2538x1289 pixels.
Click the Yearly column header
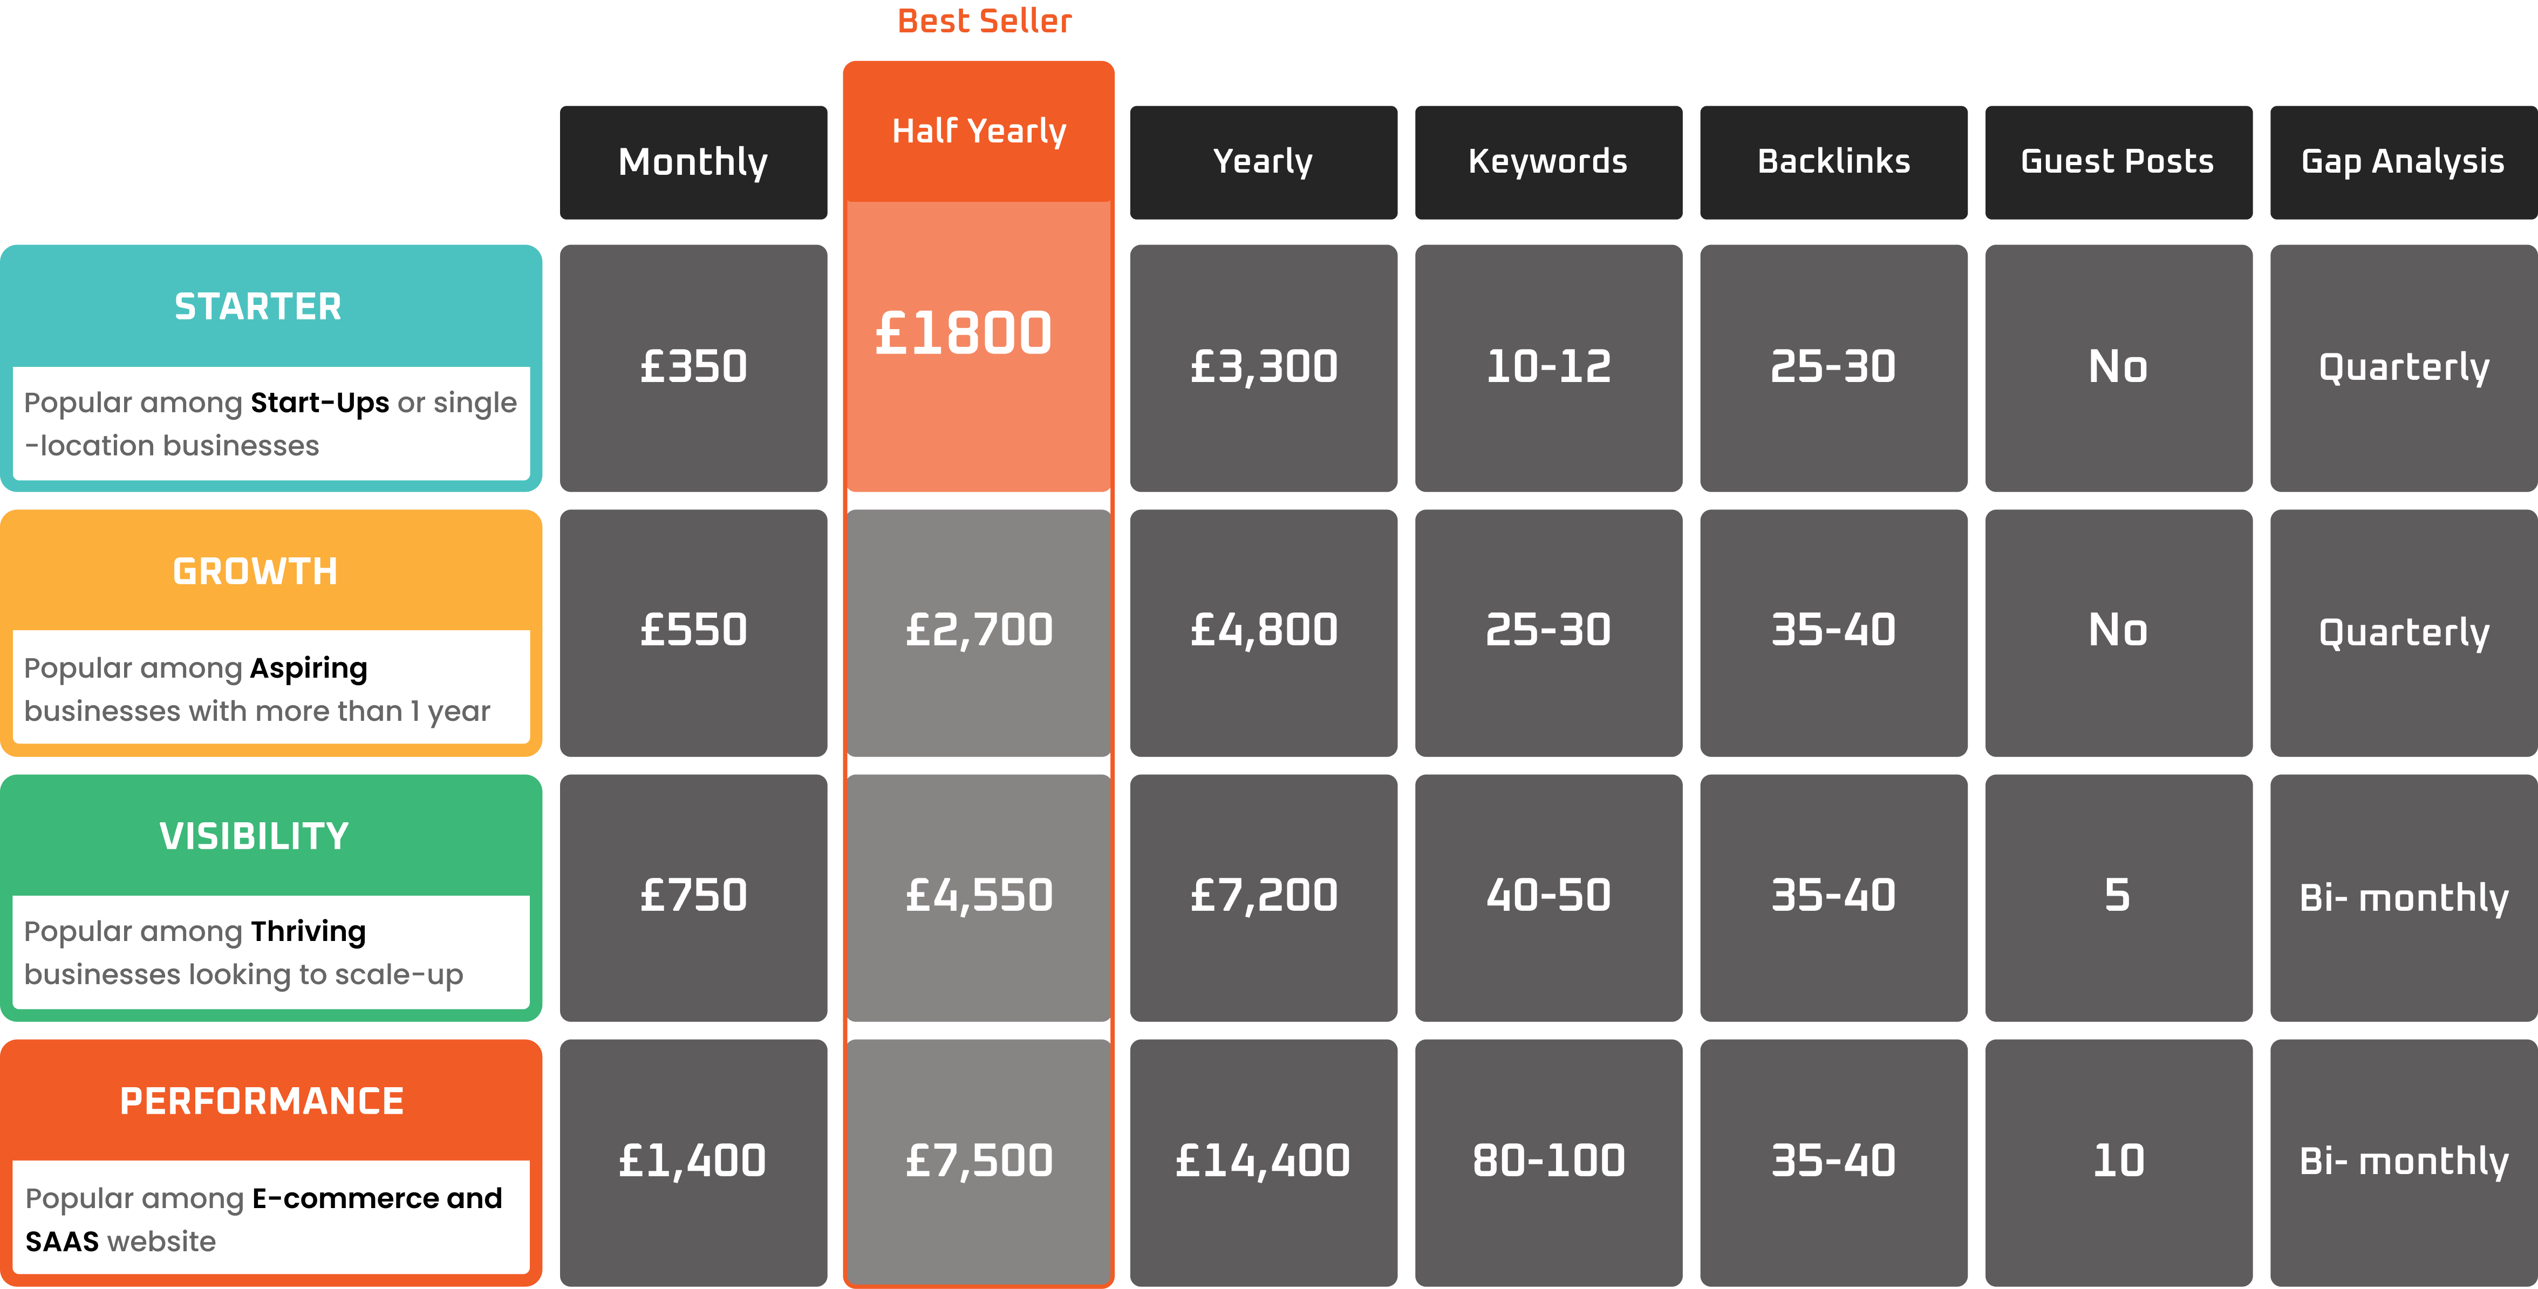coord(1263,162)
